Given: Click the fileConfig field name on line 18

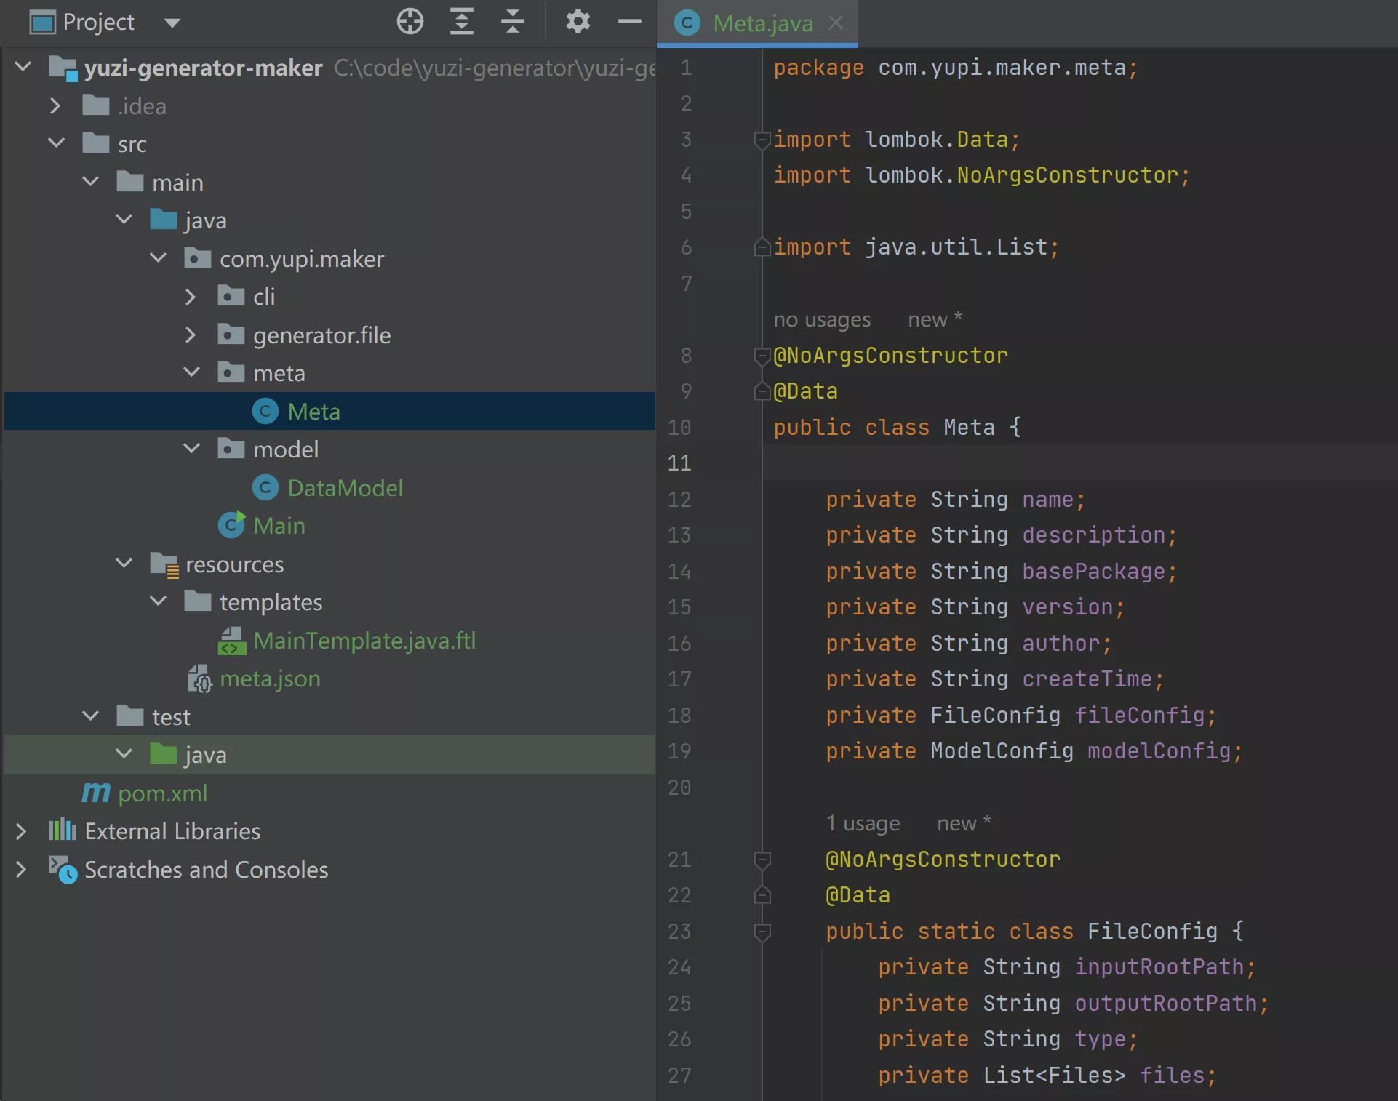Looking at the screenshot, I should click(1139, 716).
